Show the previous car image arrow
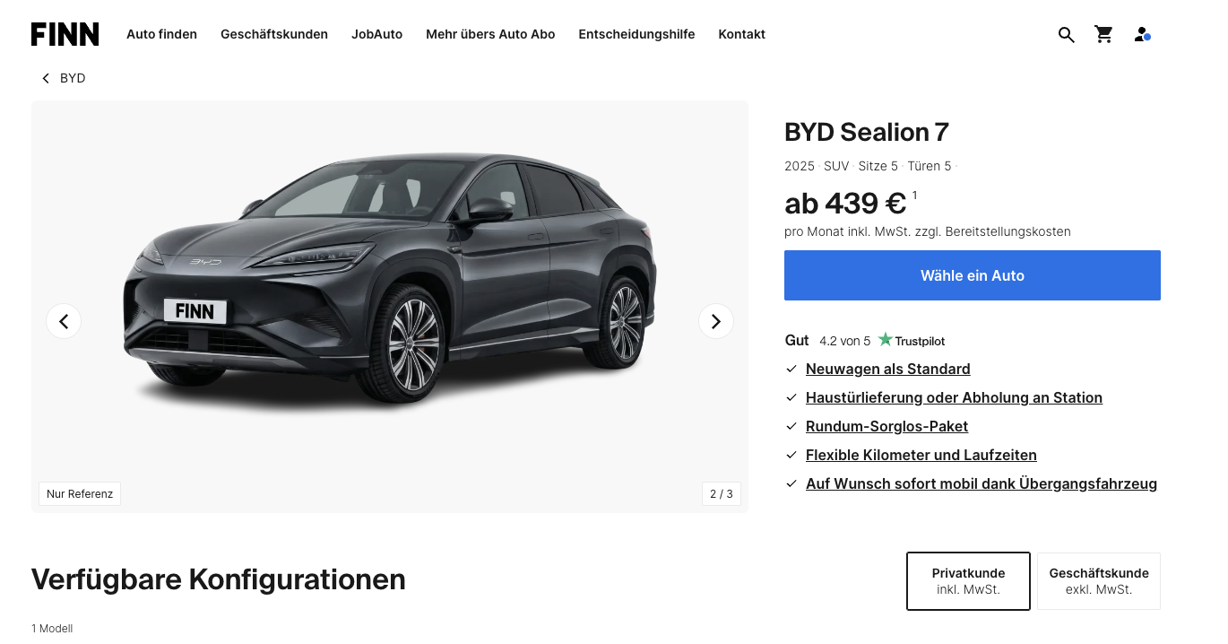1228x644 pixels. coord(64,321)
